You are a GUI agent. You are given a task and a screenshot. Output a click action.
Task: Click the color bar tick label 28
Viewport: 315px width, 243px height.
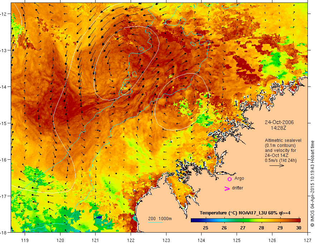click(x=261, y=228)
